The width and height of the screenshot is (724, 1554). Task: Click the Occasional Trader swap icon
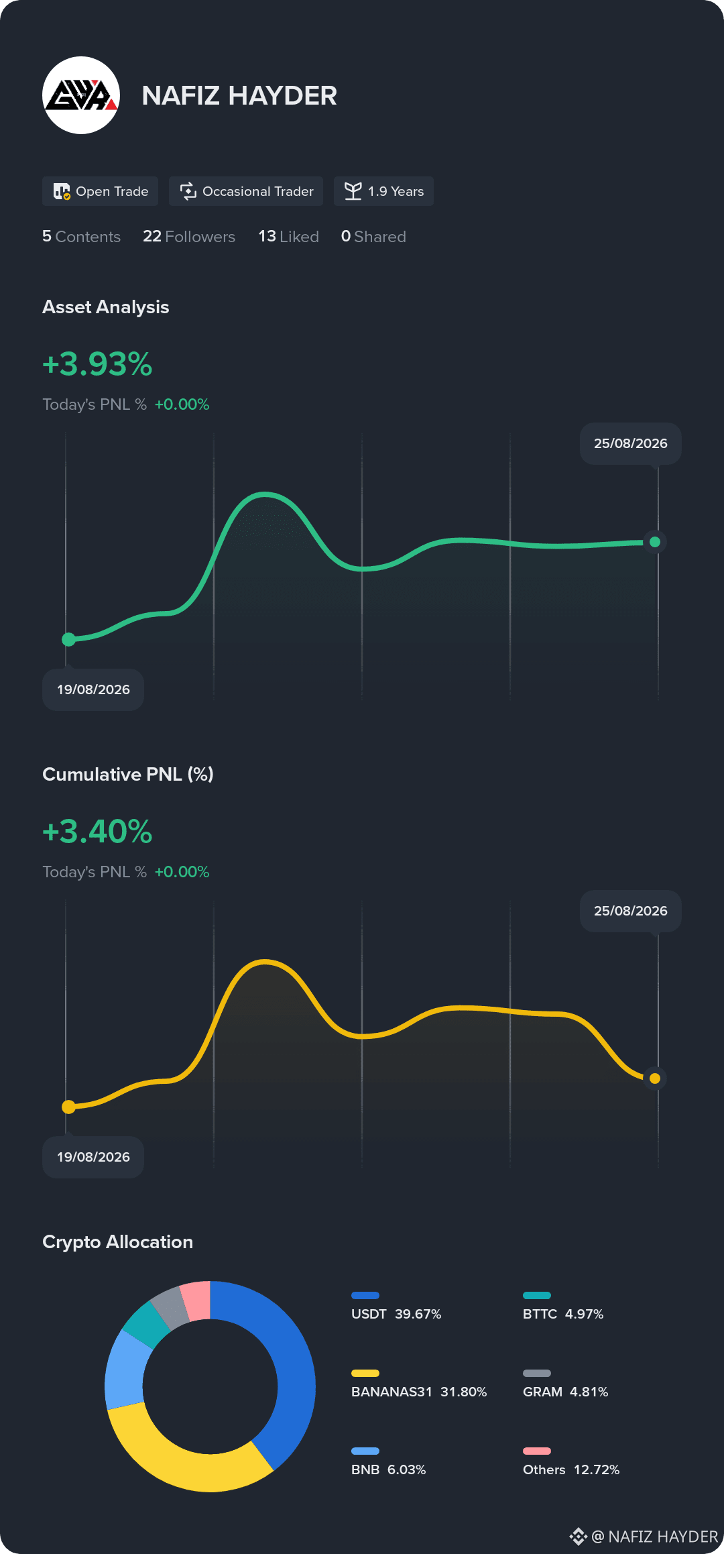pos(188,191)
